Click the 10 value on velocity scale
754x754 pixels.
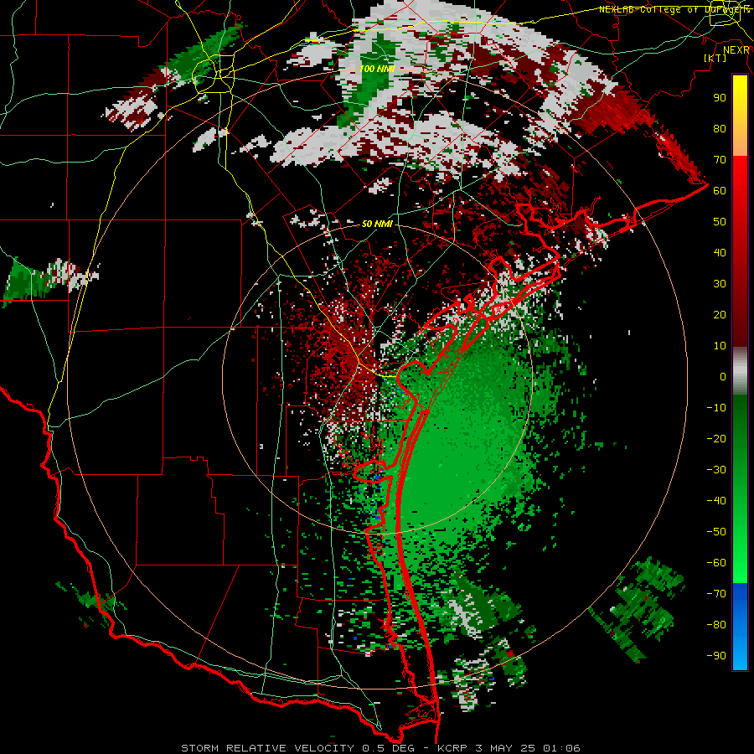[720, 346]
